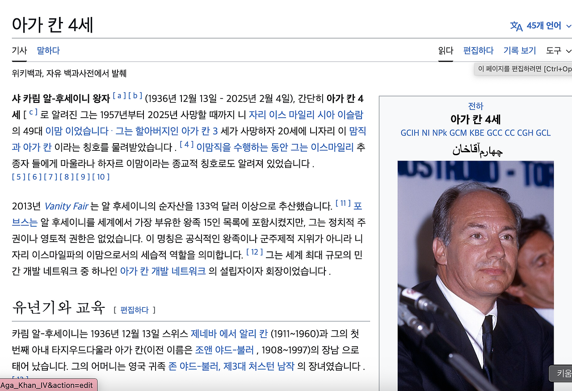
Task: Open the 그는 할아버지인 아가 칸 3 link
Action: [x=167, y=131]
